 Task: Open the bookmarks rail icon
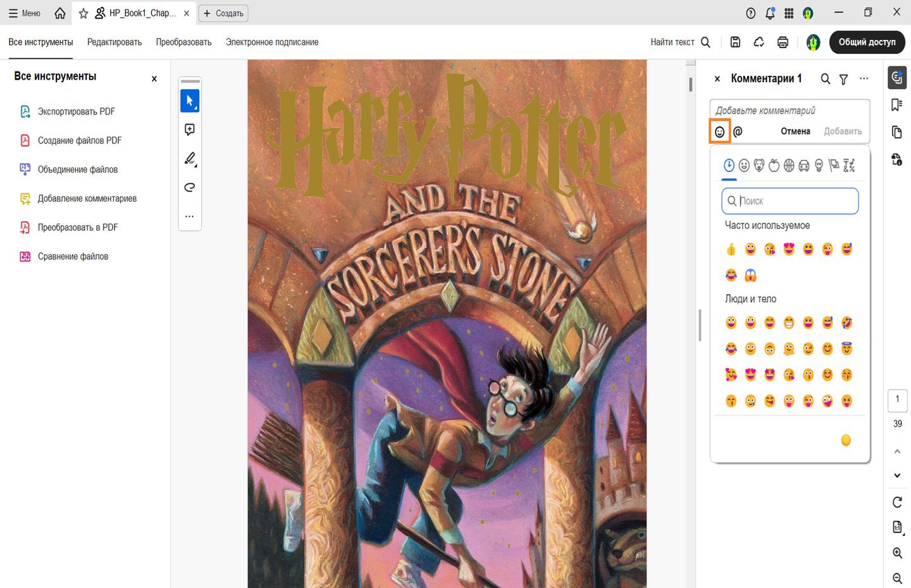897,105
